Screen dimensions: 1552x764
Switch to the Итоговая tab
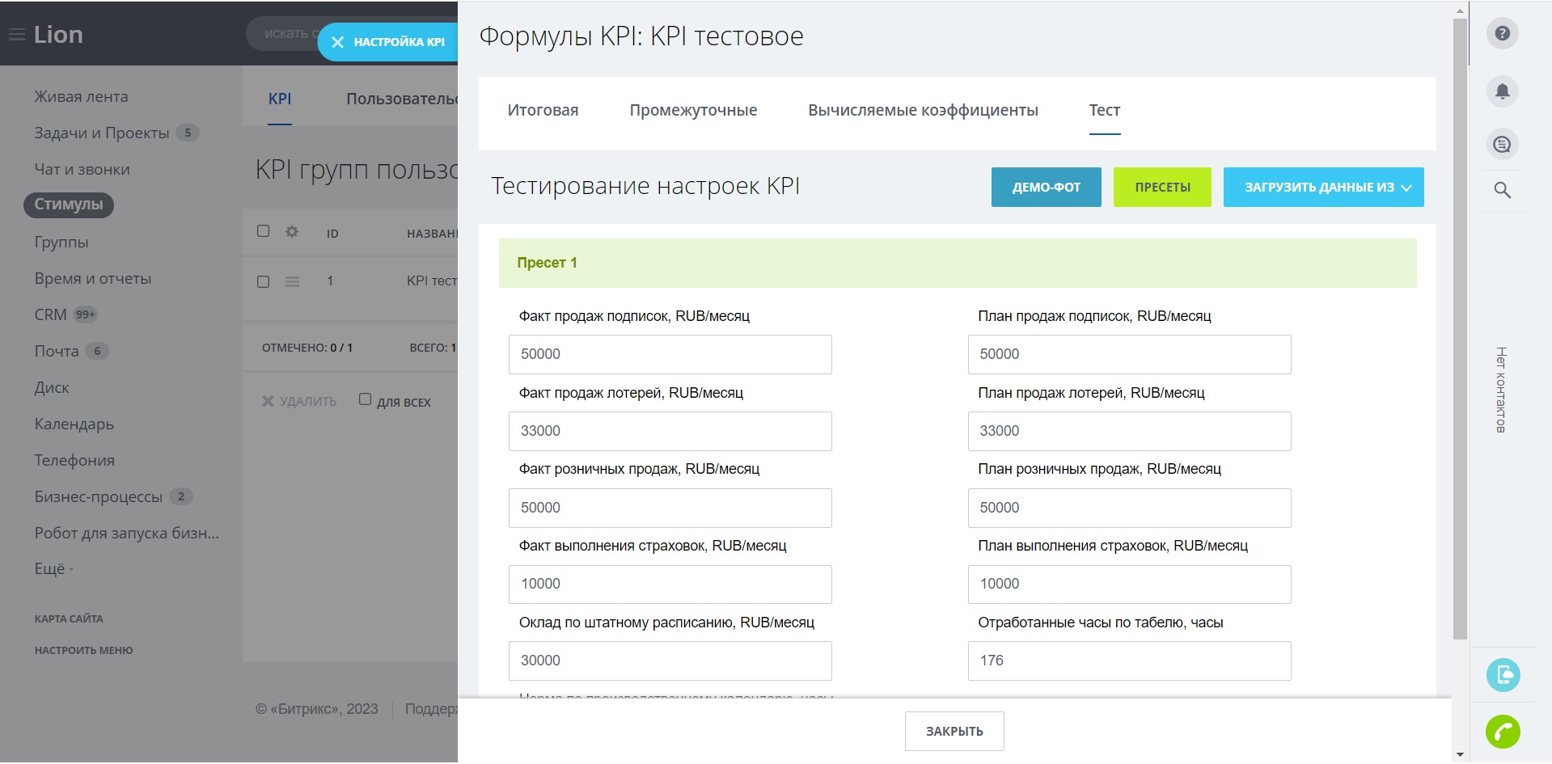[543, 111]
